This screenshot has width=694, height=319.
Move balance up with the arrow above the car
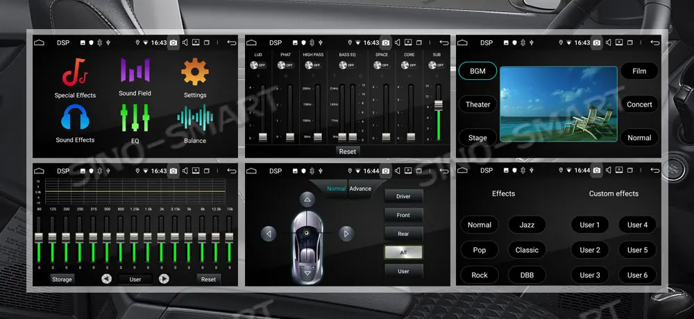click(x=307, y=200)
